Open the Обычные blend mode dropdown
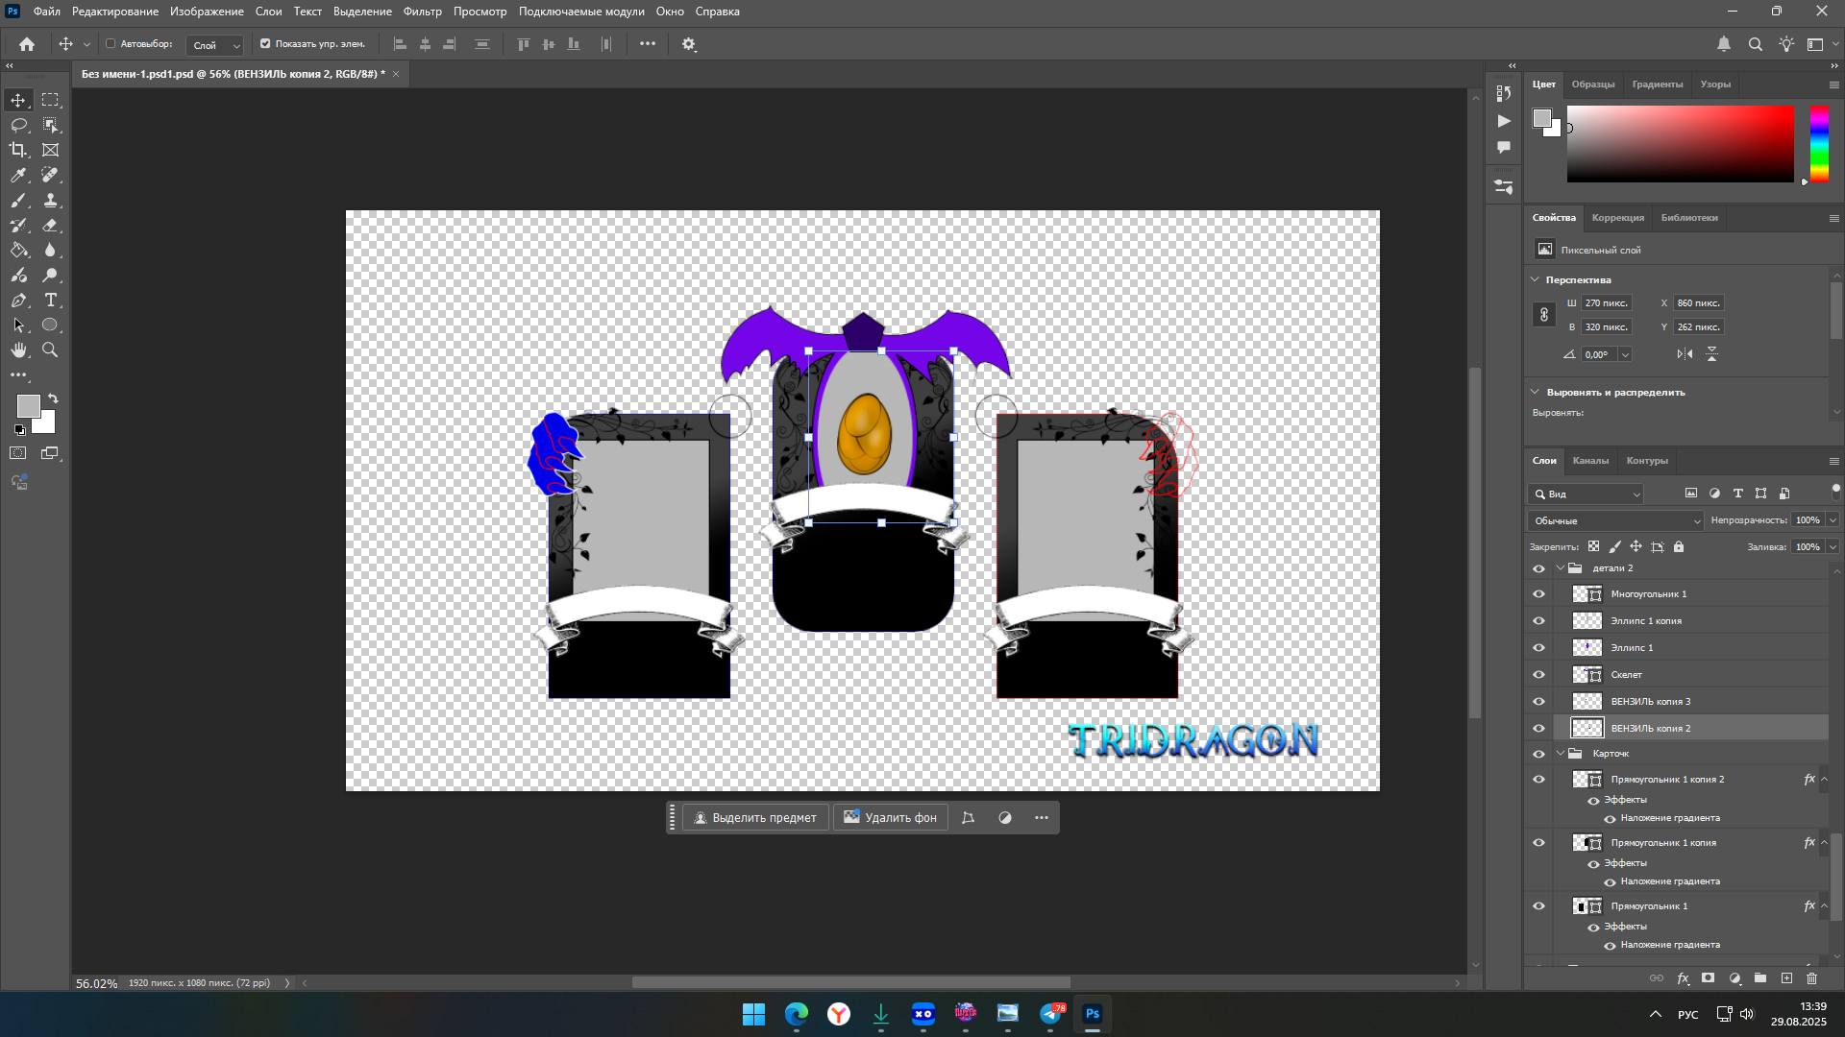The width and height of the screenshot is (1845, 1037). click(1616, 520)
